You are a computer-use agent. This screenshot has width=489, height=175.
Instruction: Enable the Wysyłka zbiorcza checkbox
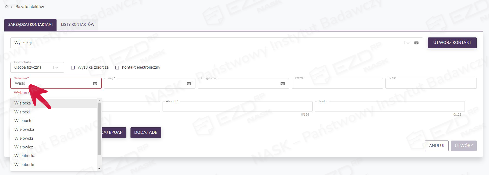click(73, 68)
